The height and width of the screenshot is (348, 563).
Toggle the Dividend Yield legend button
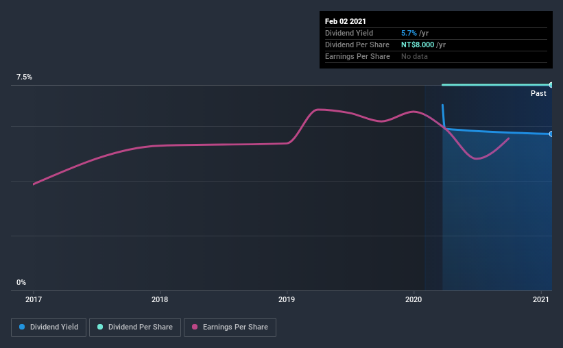pos(49,327)
